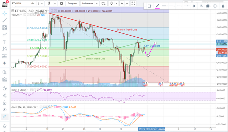Expand the chart style dropdown arrow
Viewport: 228px width, 132px height.
(x=55, y=3)
